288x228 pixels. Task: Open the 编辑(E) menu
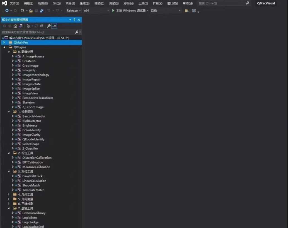28,3
